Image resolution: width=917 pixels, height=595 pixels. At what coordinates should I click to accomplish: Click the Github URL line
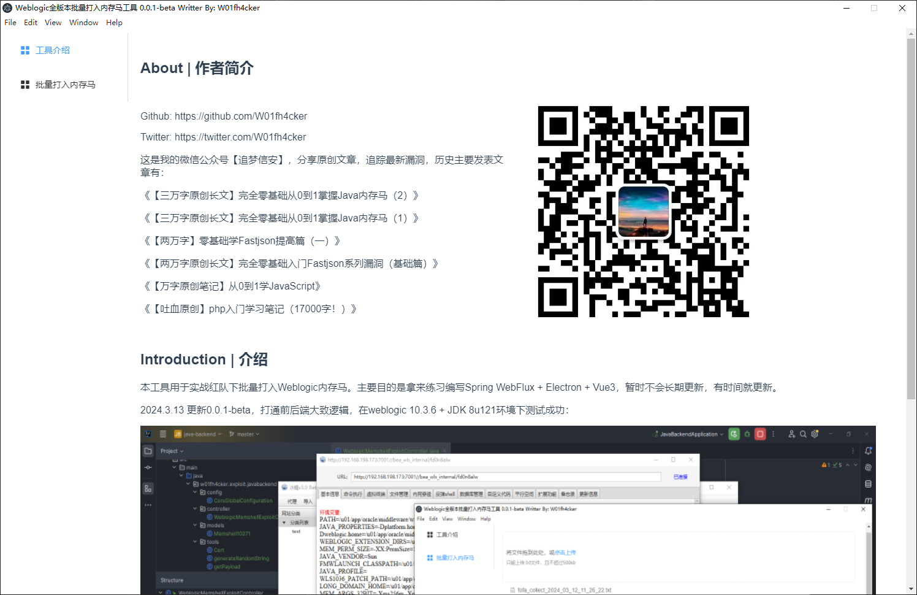pyautogui.click(x=224, y=117)
